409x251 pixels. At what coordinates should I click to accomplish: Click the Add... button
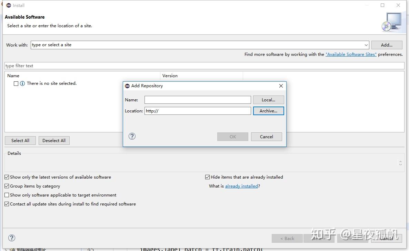tap(387, 45)
